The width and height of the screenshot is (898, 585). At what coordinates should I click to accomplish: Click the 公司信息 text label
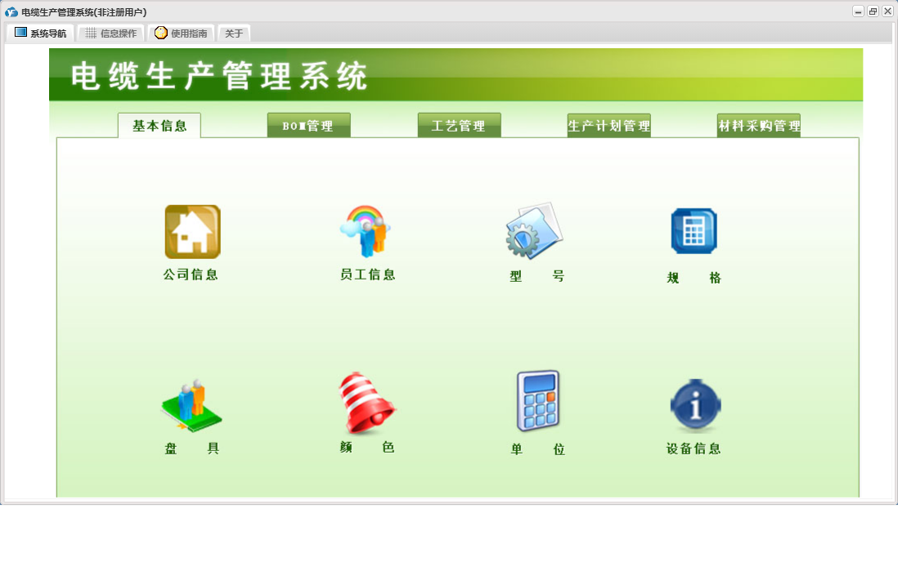coord(191,275)
